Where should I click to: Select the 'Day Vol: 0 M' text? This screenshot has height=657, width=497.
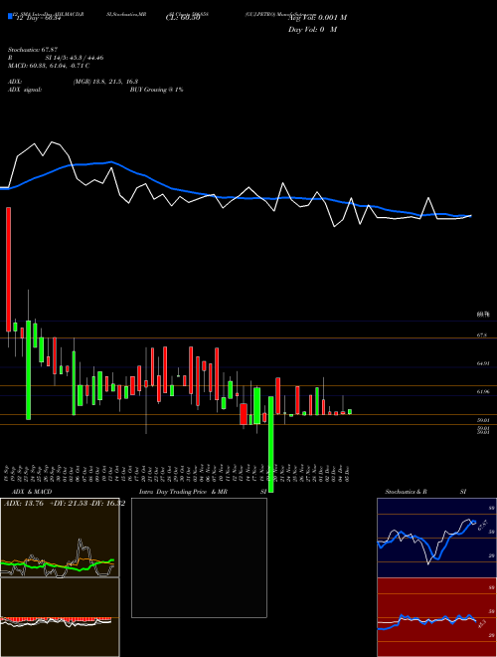(312, 30)
